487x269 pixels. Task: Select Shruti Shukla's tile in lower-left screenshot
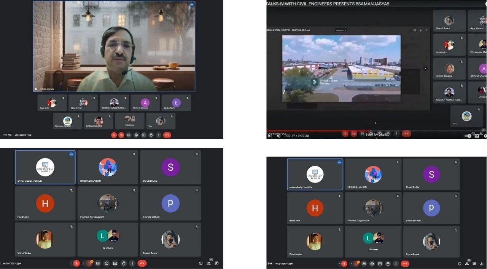[170, 167]
